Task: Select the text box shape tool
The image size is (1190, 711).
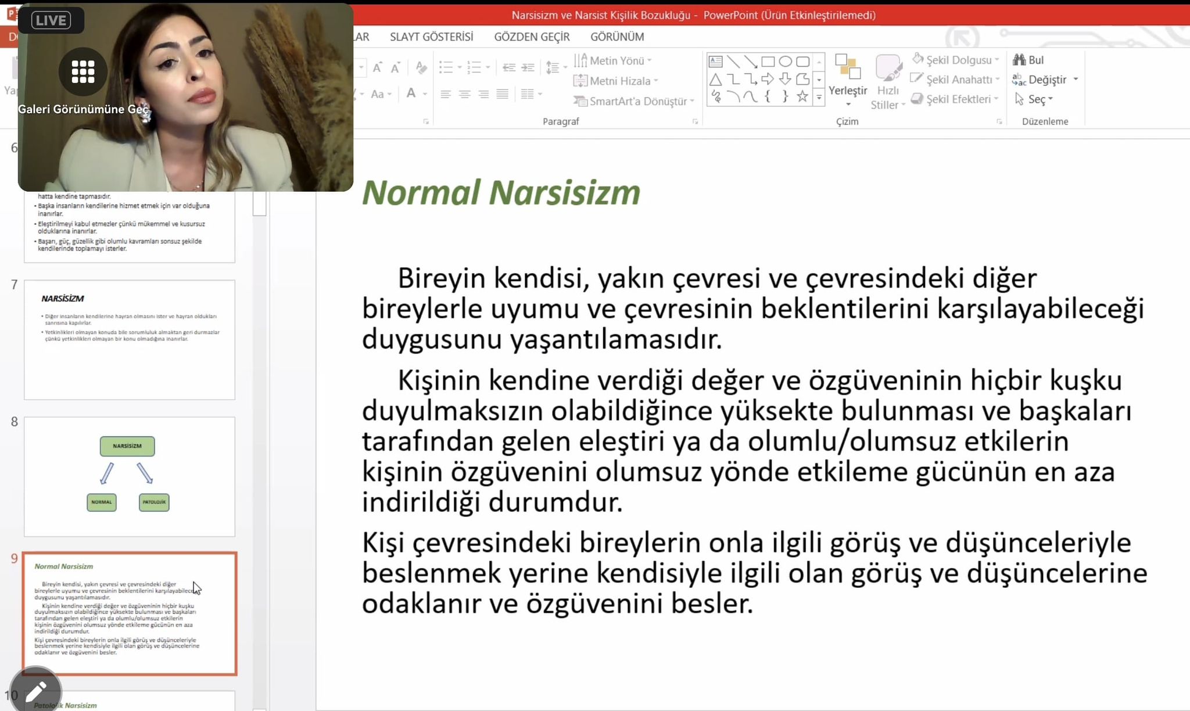Action: pos(715,61)
